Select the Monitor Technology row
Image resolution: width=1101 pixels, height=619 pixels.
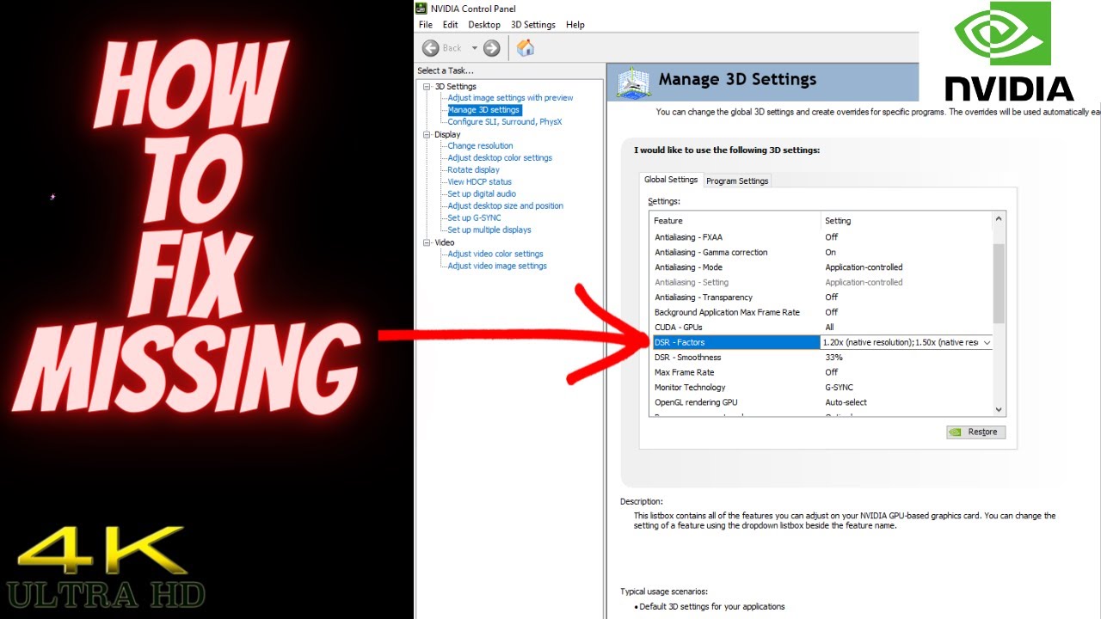tap(821, 388)
